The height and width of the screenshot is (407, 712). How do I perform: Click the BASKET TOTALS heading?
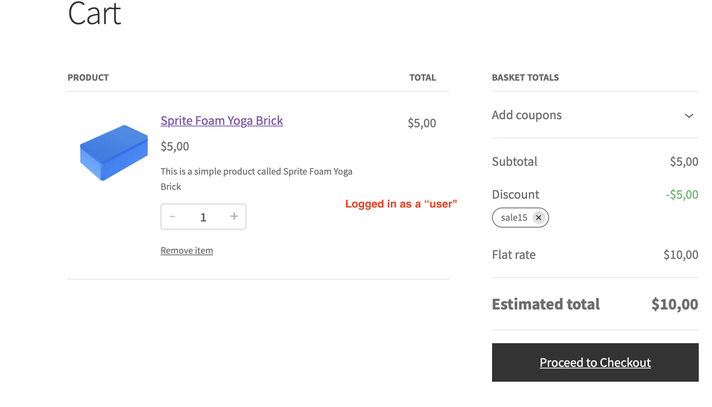[x=525, y=77]
